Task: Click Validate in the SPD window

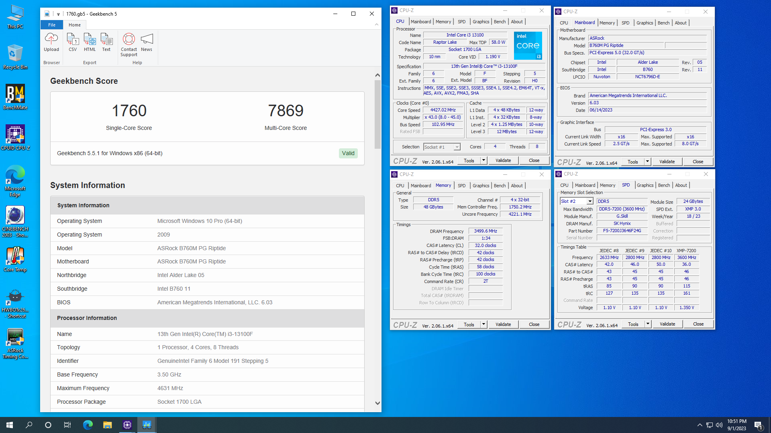Action: (x=667, y=324)
